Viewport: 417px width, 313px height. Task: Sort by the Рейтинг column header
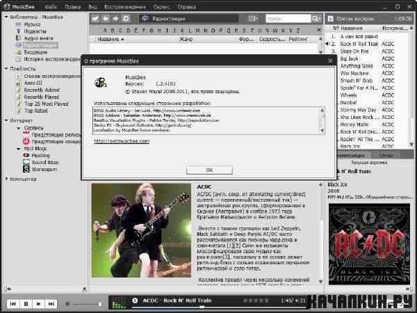pos(298,39)
